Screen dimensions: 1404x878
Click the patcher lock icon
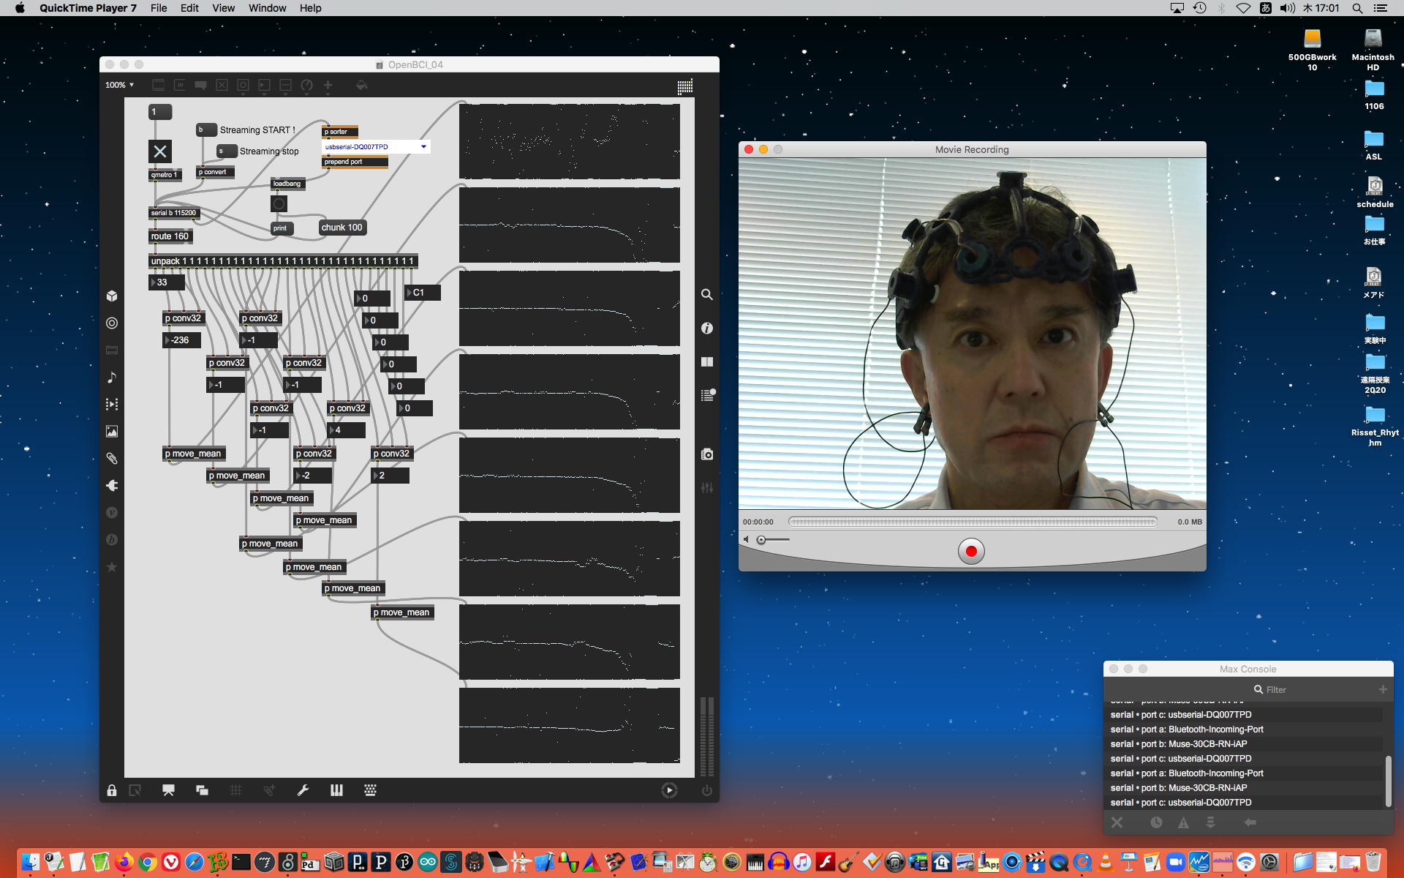click(x=112, y=790)
